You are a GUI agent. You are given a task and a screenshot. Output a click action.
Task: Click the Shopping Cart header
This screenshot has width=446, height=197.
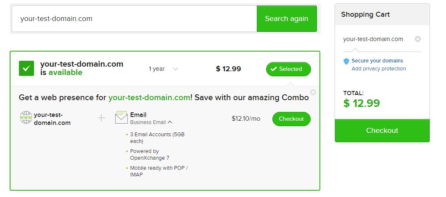[365, 15]
